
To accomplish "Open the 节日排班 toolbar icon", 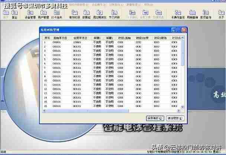I will pos(114,14).
